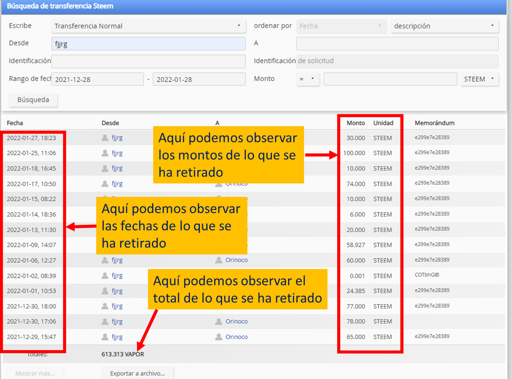The width and height of the screenshot is (512, 379).
Task: Open the Orinoco link in the 2021-12-30, 17:06 row
Action: (236, 321)
